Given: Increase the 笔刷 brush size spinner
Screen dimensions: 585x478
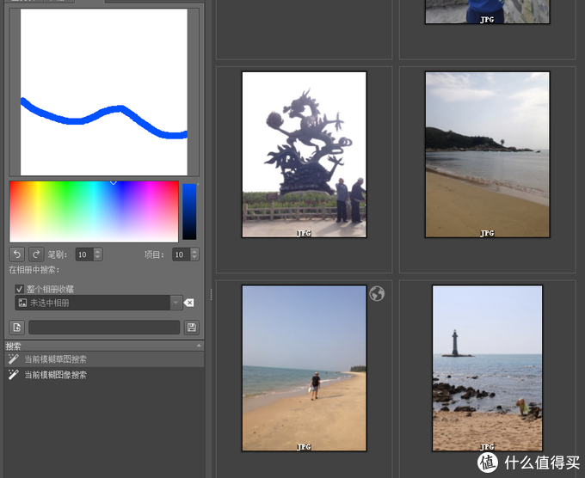Looking at the screenshot, I should click(97, 251).
